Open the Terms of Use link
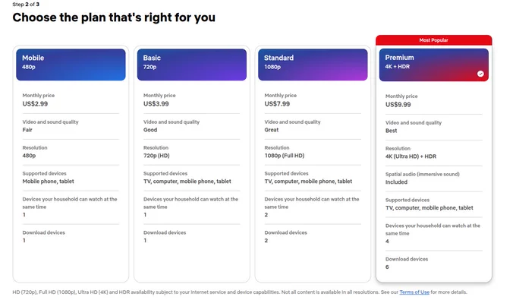This screenshot has height=300, width=516. coord(414,292)
